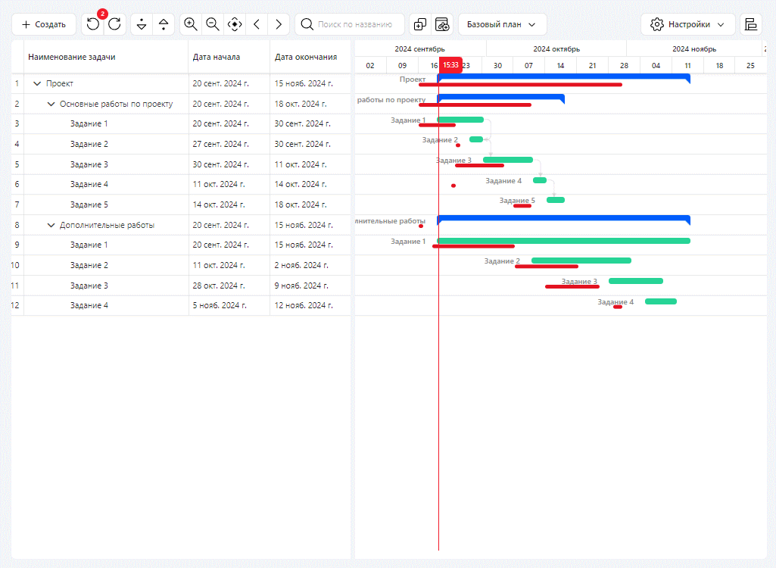Click the Создать button
Viewport: 776px width, 568px height.
44,24
